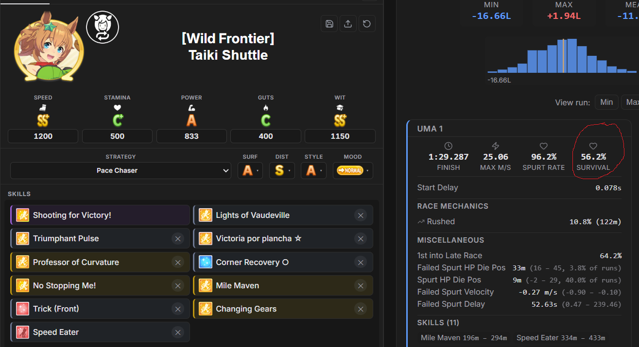Click the Mile Maven 196m – 294m entry

tap(464, 338)
